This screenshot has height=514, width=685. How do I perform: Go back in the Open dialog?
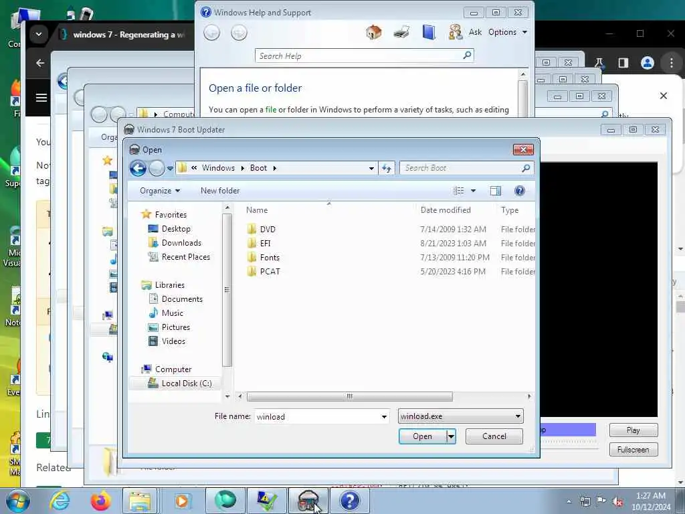tap(138, 168)
